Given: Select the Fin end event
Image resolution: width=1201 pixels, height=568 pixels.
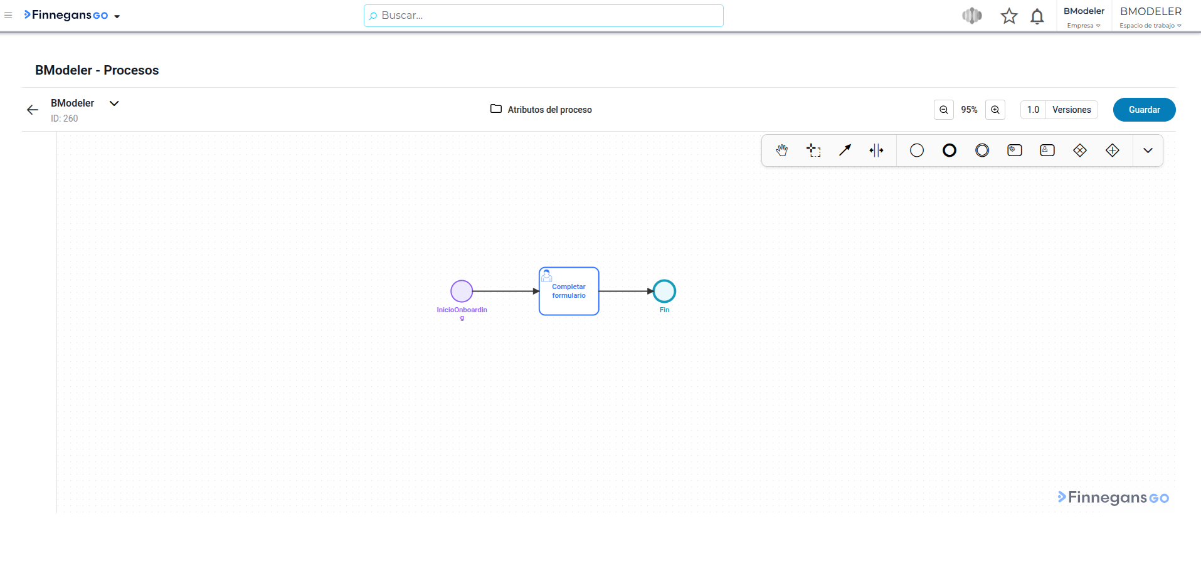Looking at the screenshot, I should tap(664, 292).
